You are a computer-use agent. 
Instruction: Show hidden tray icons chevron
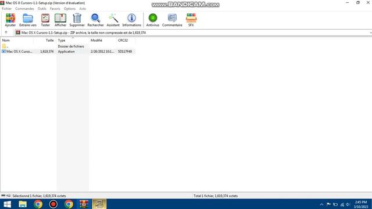click(x=321, y=204)
